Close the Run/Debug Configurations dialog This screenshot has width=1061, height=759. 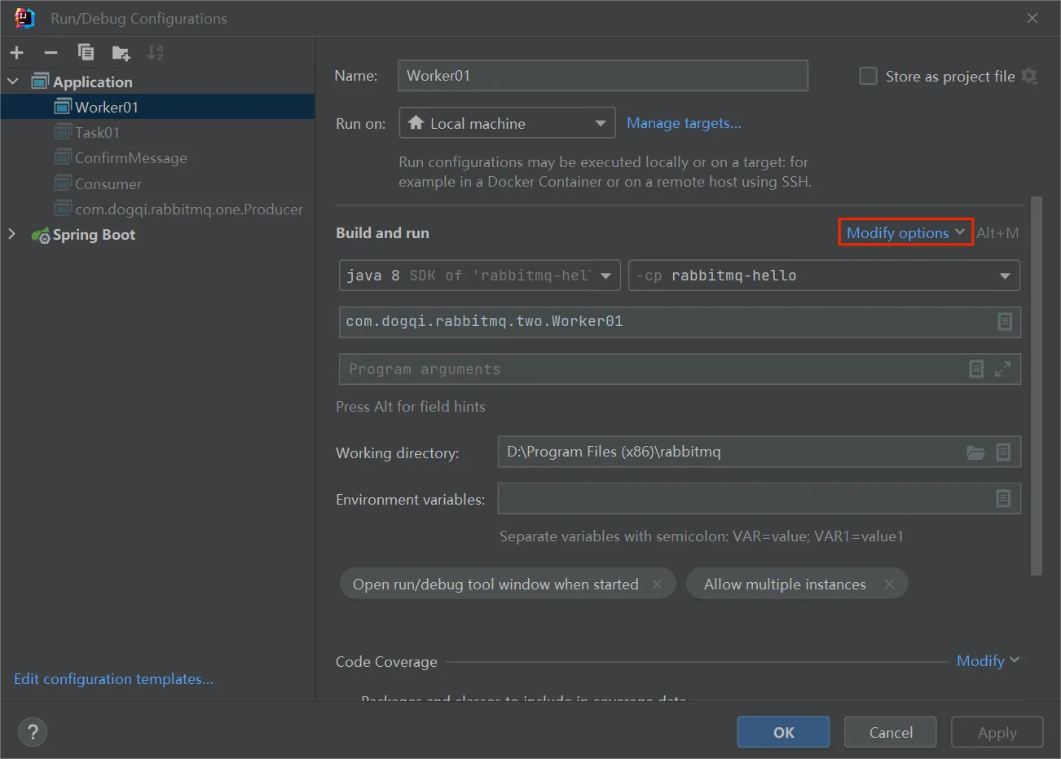click(x=1032, y=18)
